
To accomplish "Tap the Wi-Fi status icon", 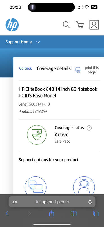I will [87, 7].
